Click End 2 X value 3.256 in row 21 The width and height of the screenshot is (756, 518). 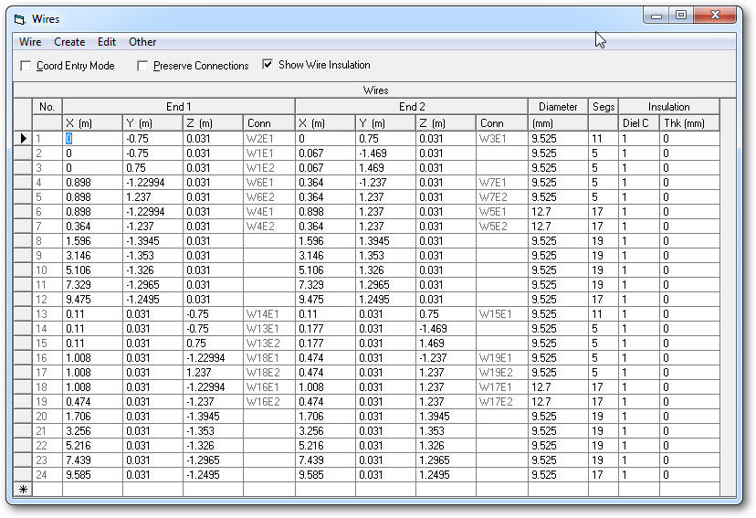325,430
